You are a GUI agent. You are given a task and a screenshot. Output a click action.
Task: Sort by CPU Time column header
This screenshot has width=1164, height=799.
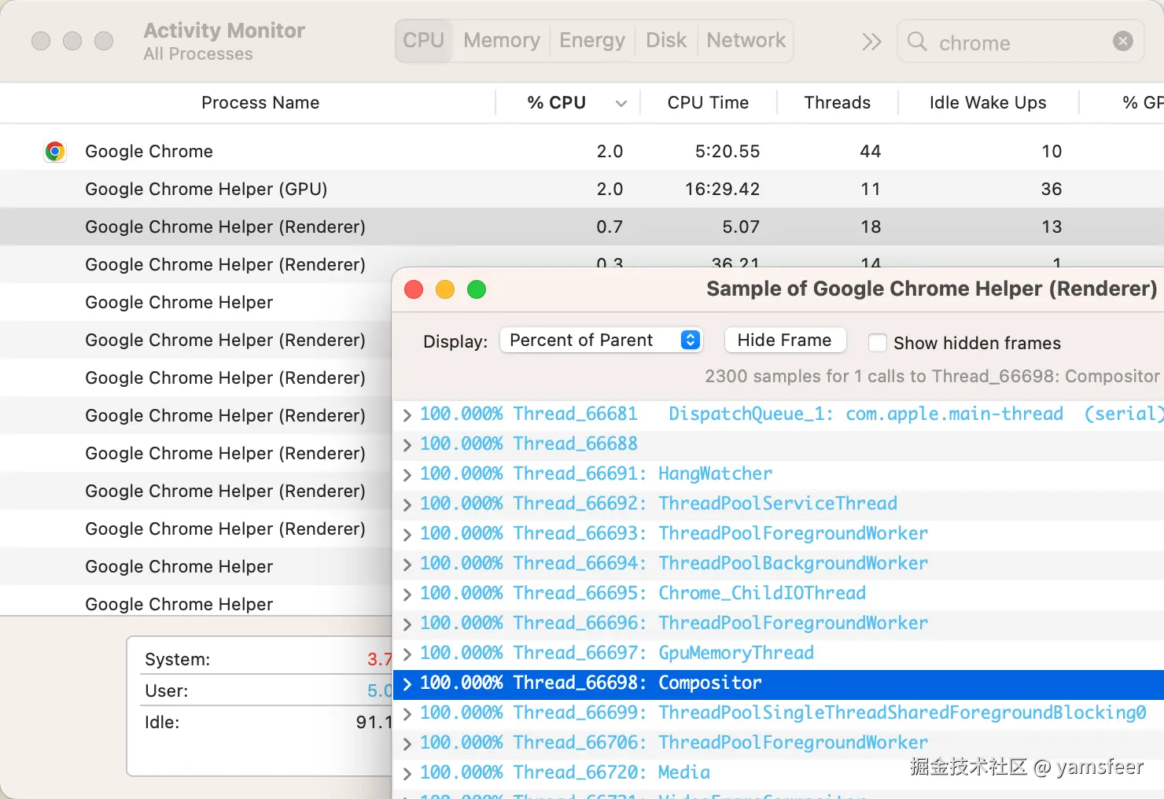click(708, 103)
